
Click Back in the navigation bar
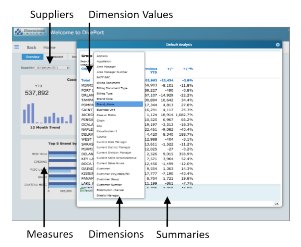31,48
